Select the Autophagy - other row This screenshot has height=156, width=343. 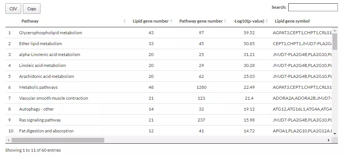tap(36, 109)
